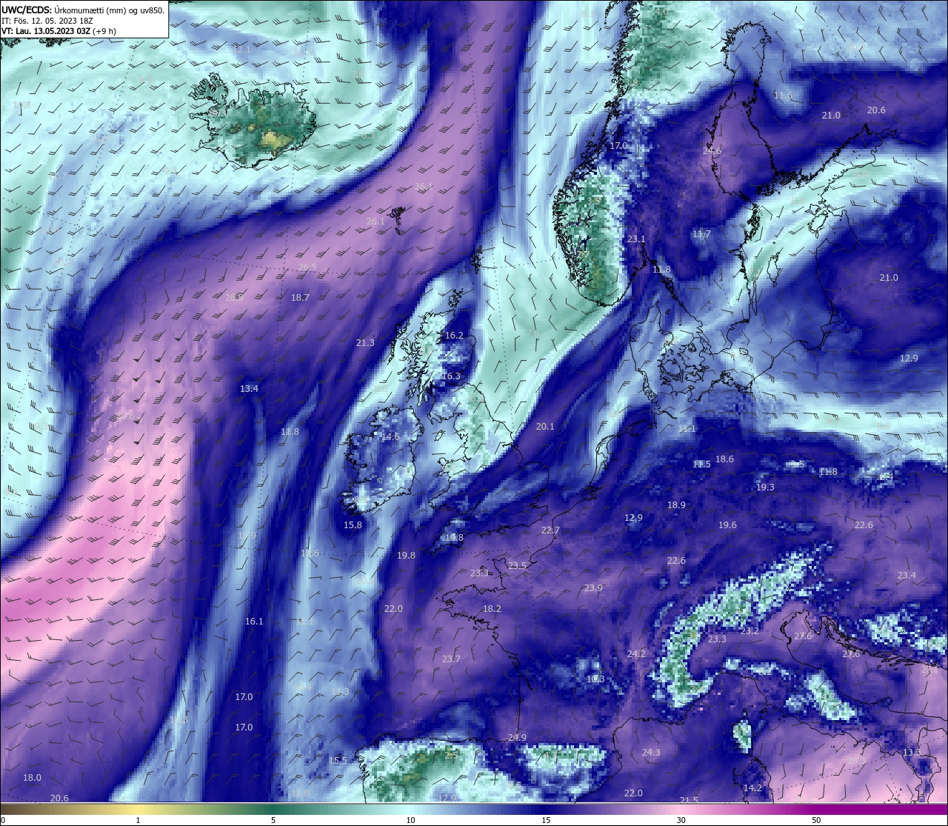Click the 24.9 value near the Pyrenees
This screenshot has width=948, height=826.
coord(517,738)
